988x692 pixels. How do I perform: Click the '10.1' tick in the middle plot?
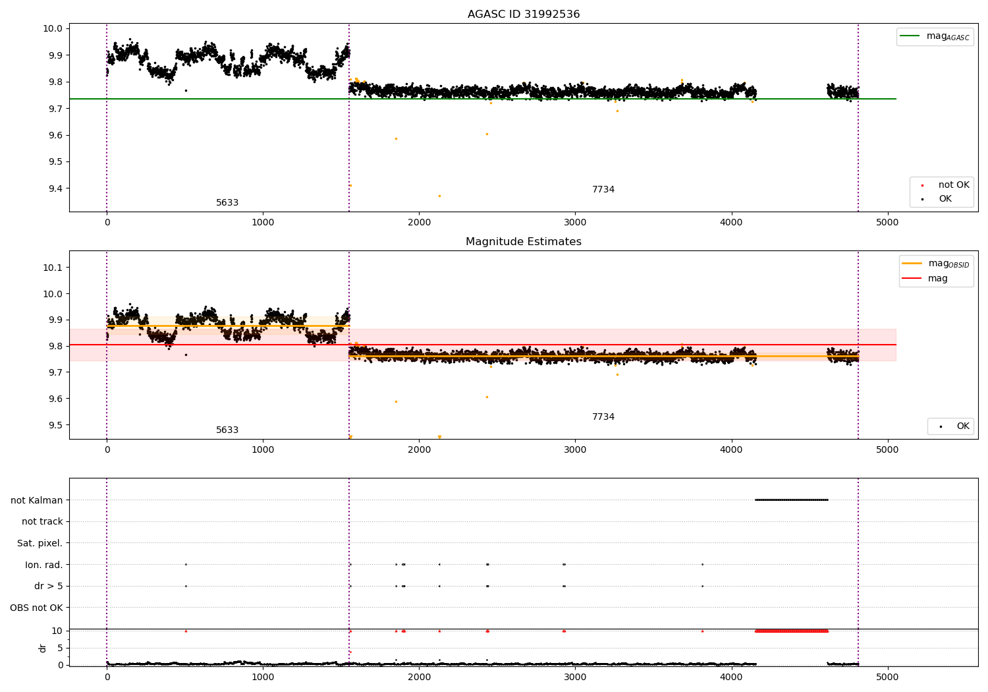click(x=53, y=268)
